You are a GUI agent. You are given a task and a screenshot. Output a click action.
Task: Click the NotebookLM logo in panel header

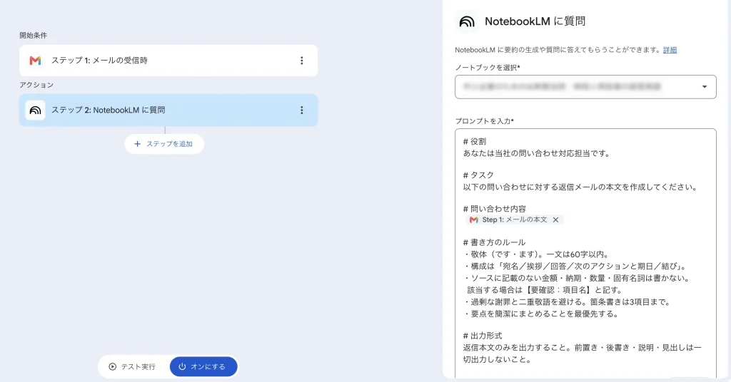coord(467,21)
